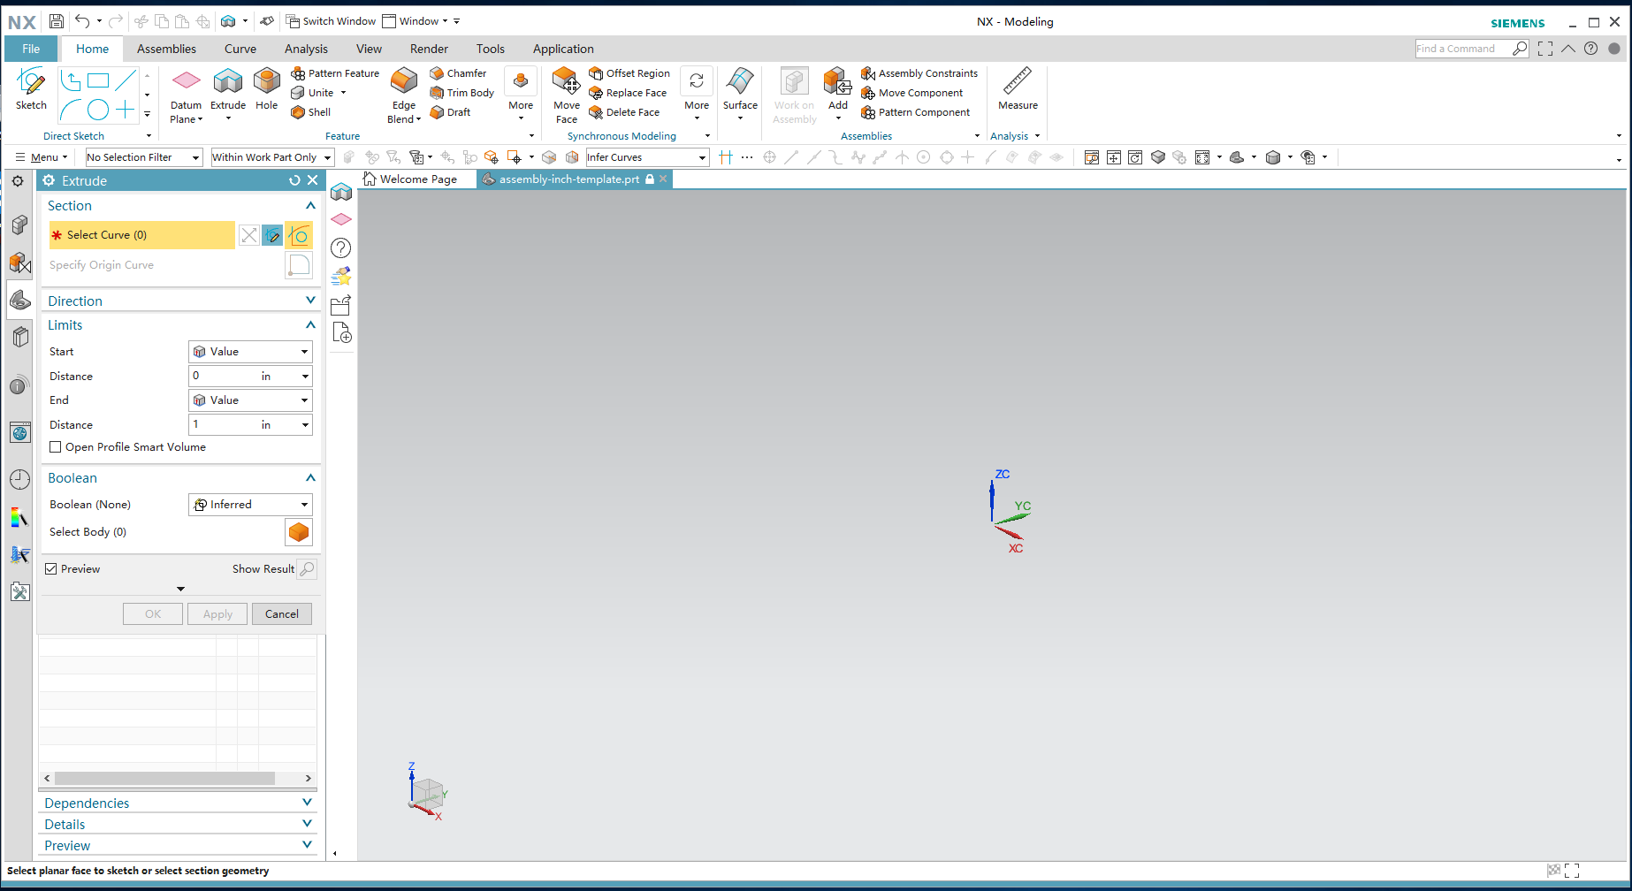The width and height of the screenshot is (1632, 891).
Task: Open the Infer Curves dropdown
Action: point(647,157)
